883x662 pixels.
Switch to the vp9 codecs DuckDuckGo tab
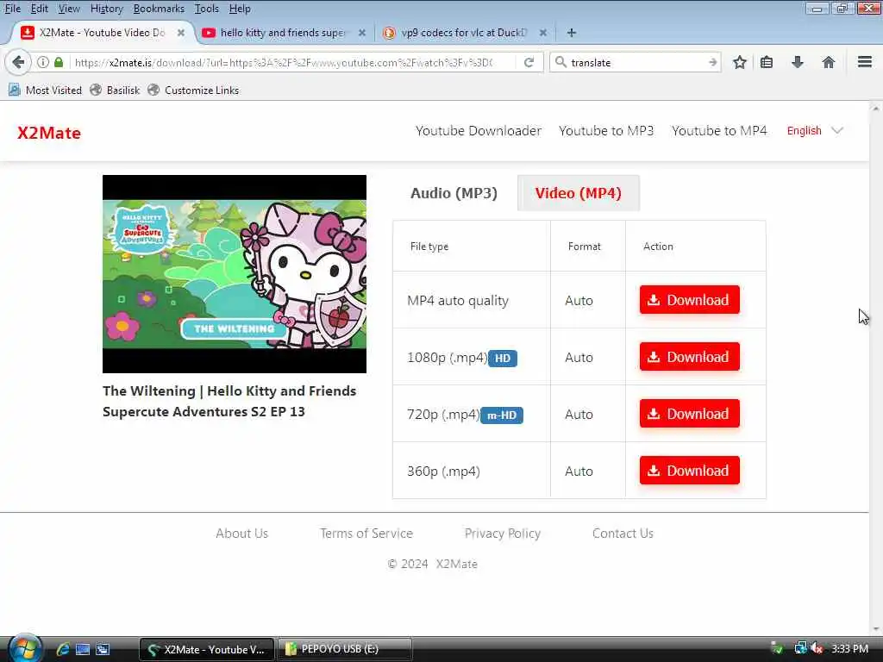click(463, 33)
